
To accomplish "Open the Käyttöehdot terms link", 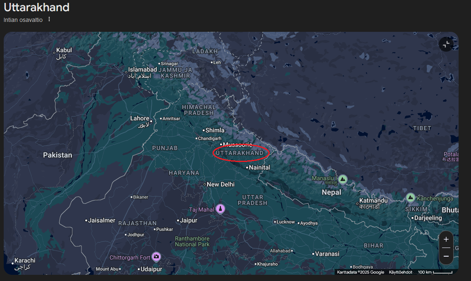I will tap(400, 272).
